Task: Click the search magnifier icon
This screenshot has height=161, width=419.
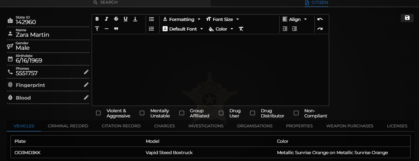Action: click(96, 2)
